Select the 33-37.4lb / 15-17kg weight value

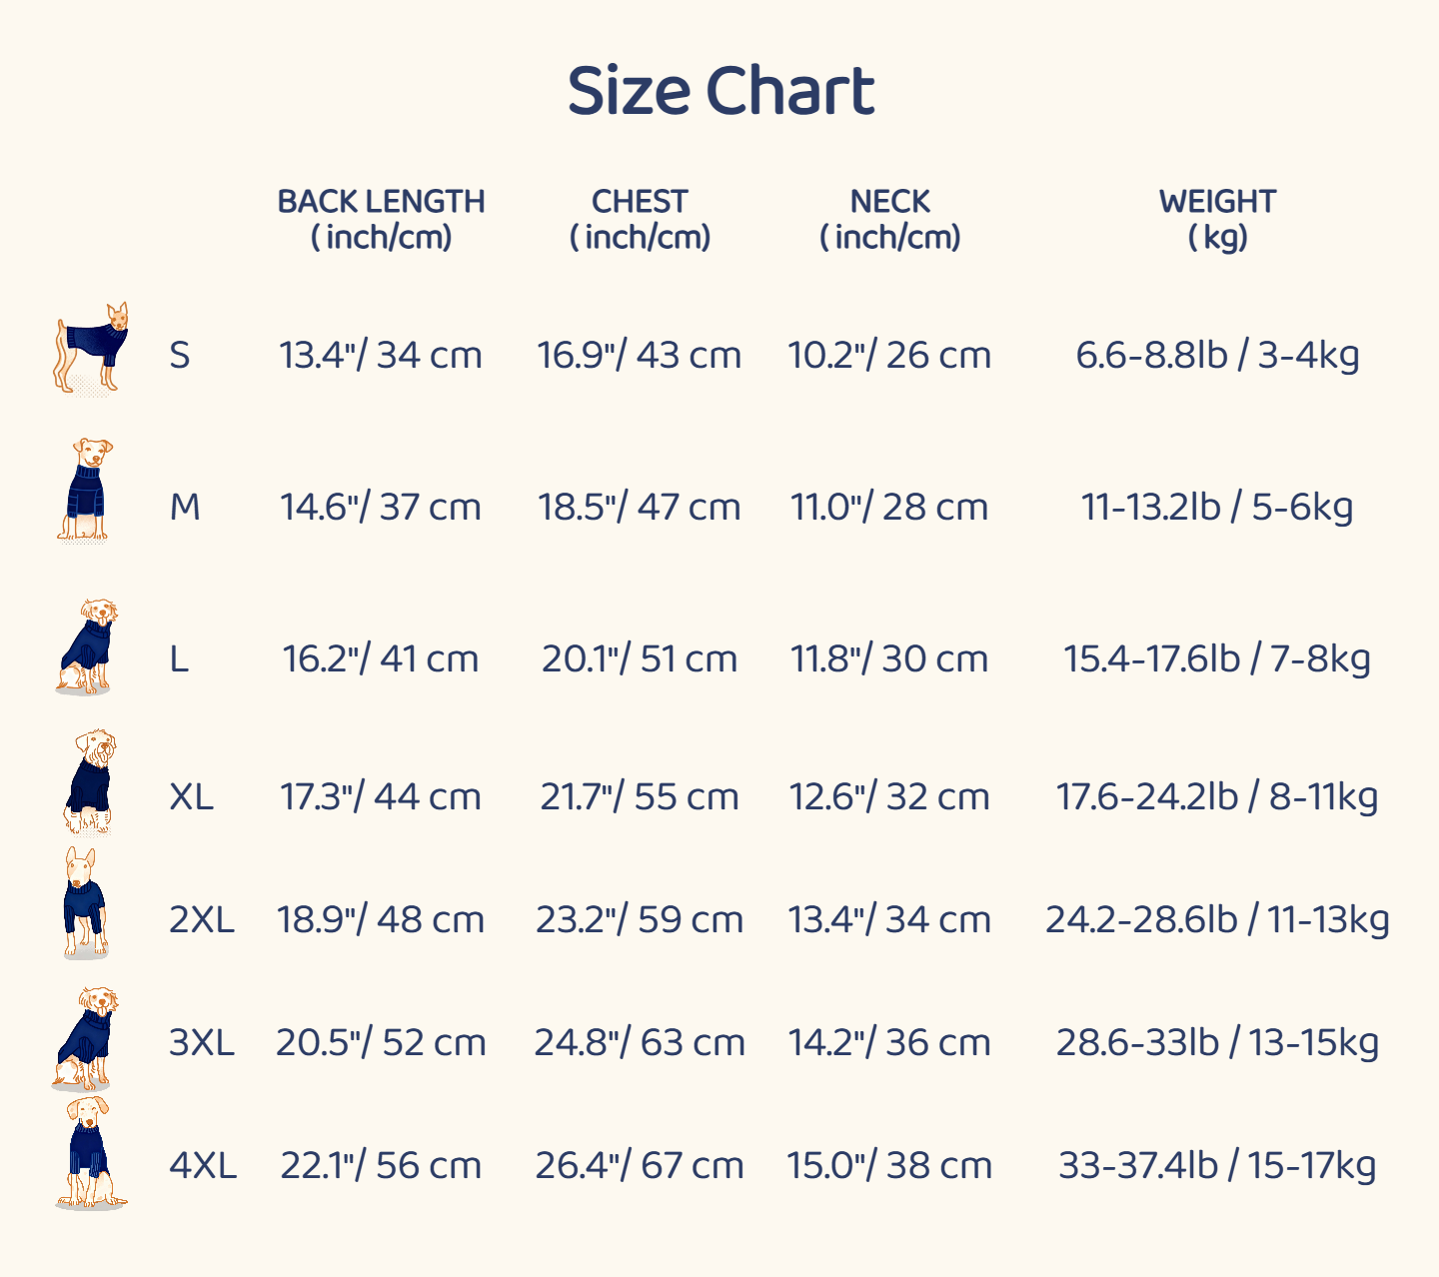point(1217,1165)
